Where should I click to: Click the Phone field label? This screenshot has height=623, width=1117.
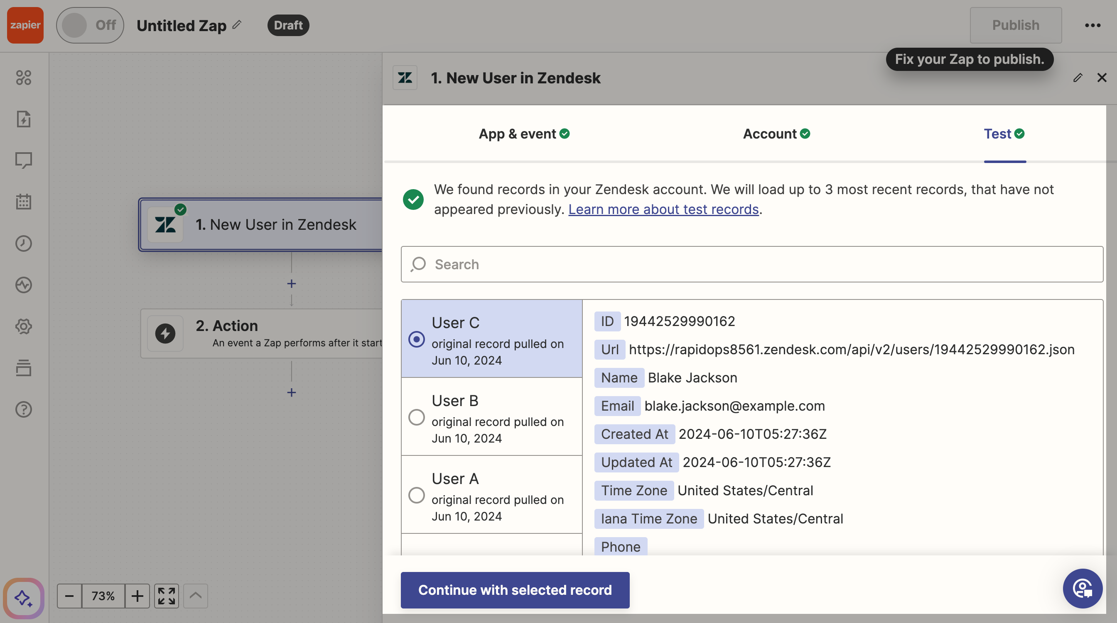(x=621, y=546)
